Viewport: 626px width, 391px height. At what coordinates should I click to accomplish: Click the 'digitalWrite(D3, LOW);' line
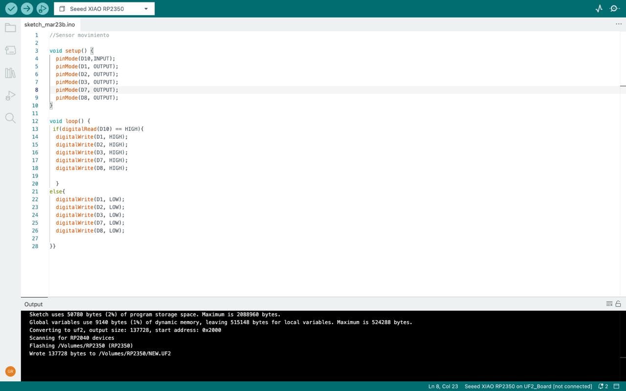click(90, 215)
